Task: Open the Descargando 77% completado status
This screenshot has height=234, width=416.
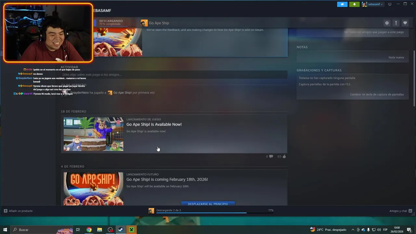Action: coord(111,22)
